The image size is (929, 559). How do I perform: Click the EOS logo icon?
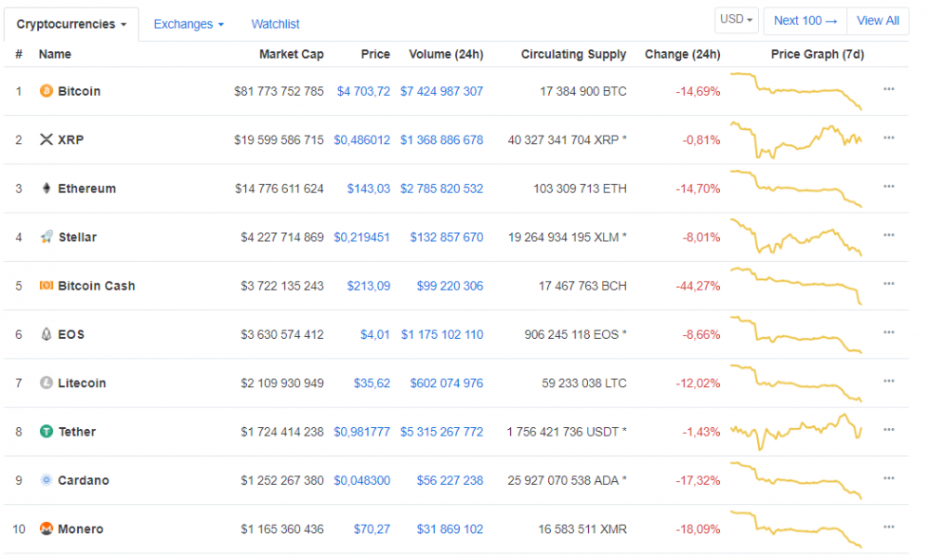click(46, 334)
